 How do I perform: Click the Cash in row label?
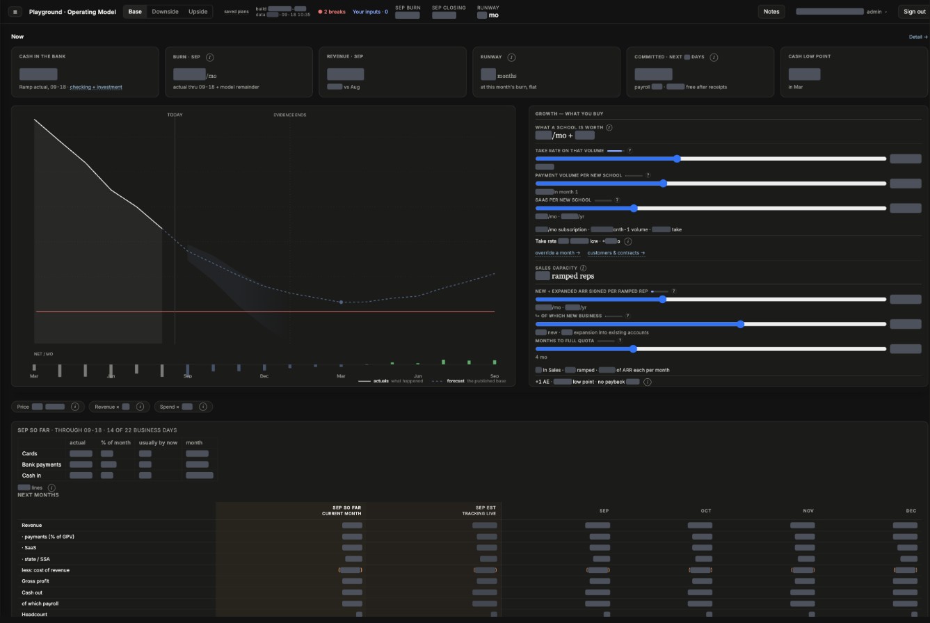31,476
